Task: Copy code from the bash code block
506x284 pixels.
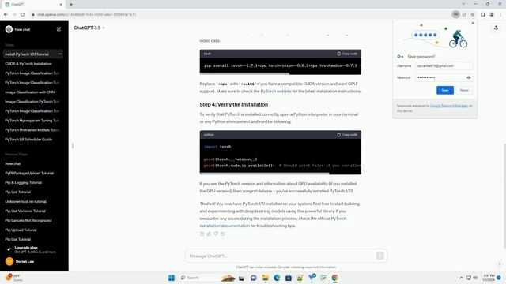Action: point(347,54)
